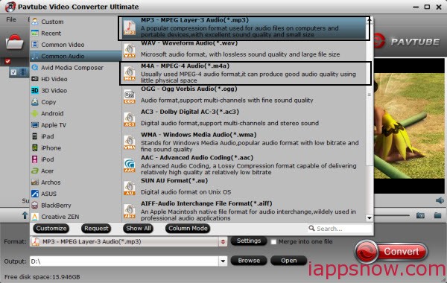
Task: Toggle the red file list checkbox
Action: [7, 61]
